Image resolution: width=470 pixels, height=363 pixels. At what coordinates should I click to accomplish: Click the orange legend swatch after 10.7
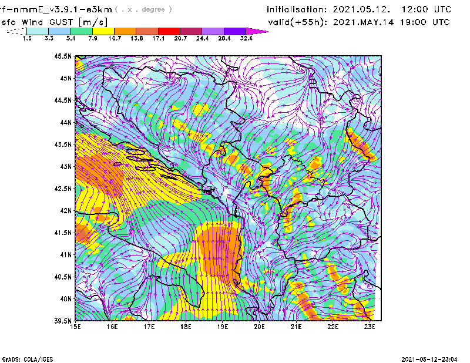coord(125,31)
